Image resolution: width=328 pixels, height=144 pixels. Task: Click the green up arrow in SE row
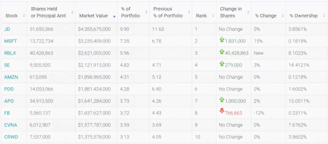222,64
